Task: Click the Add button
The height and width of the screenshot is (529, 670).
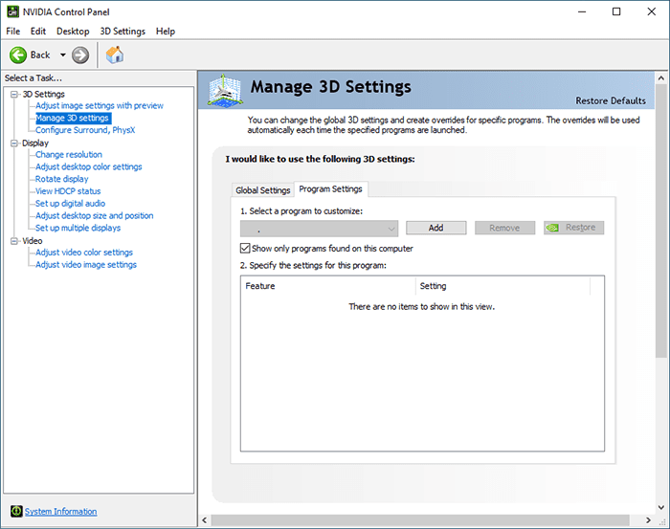Action: click(x=435, y=228)
